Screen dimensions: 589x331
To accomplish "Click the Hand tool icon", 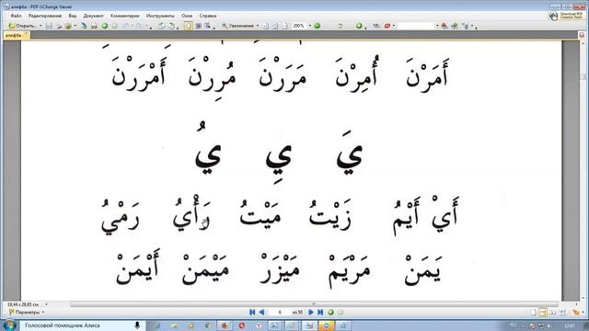I will (x=188, y=26).
